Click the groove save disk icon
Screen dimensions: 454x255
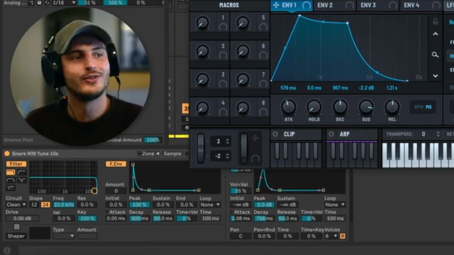click(39, 3)
